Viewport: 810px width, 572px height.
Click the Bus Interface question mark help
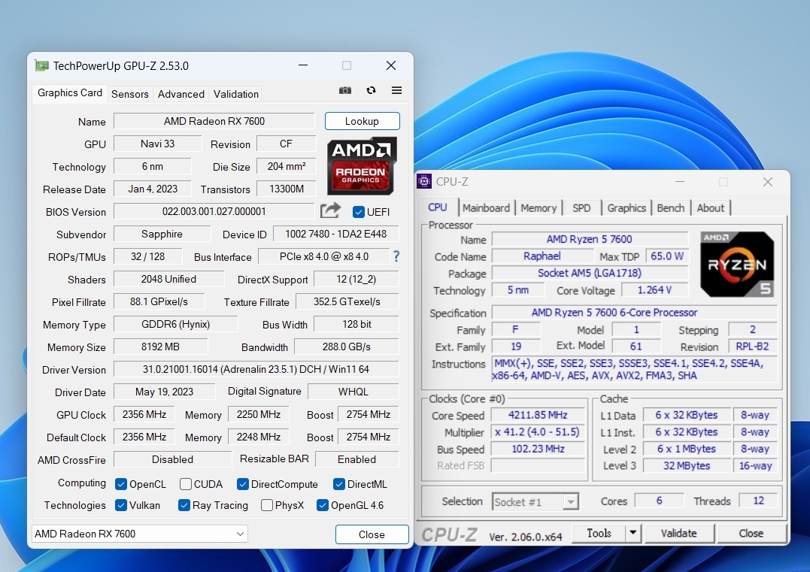pos(396,256)
